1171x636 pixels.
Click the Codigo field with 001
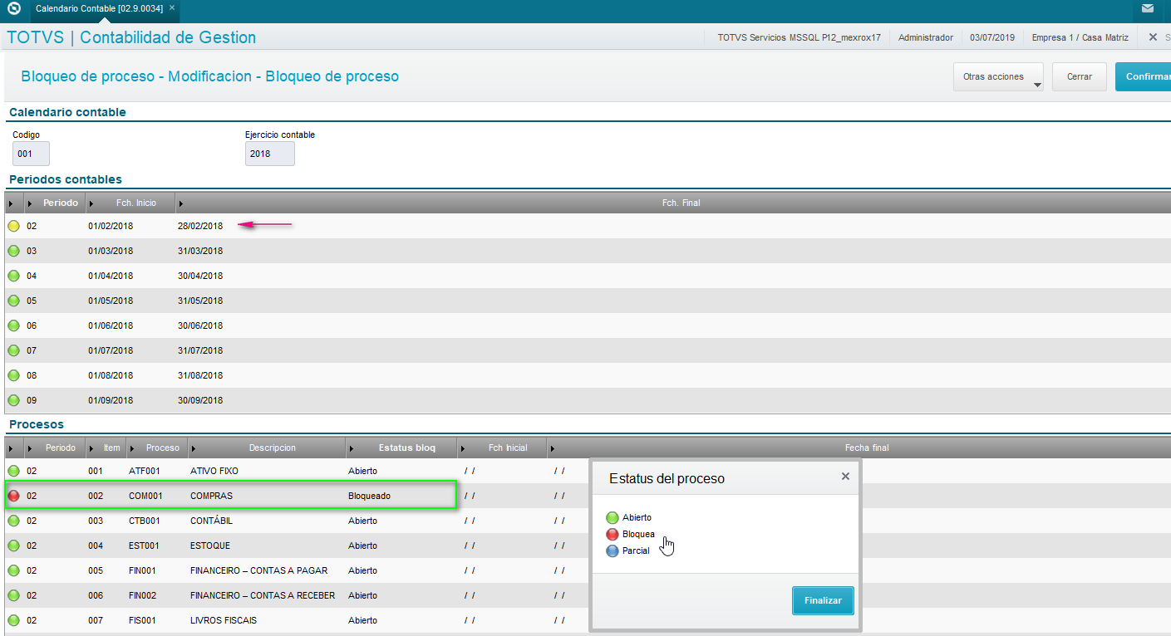[31, 154]
